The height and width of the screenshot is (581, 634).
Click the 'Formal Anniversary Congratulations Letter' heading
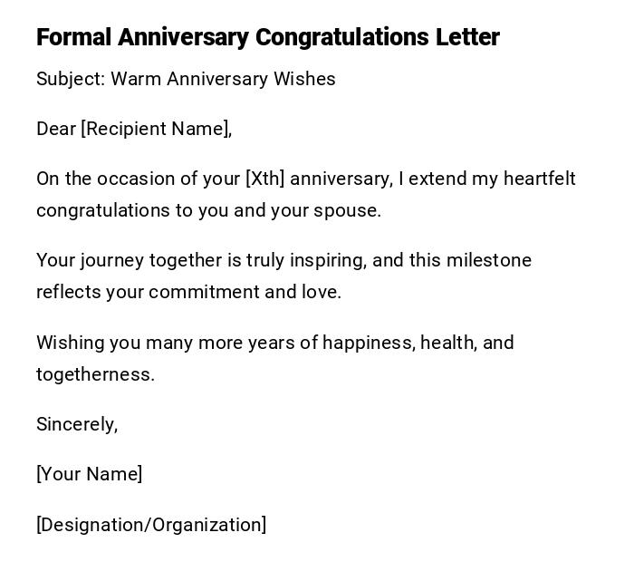pyautogui.click(x=267, y=37)
